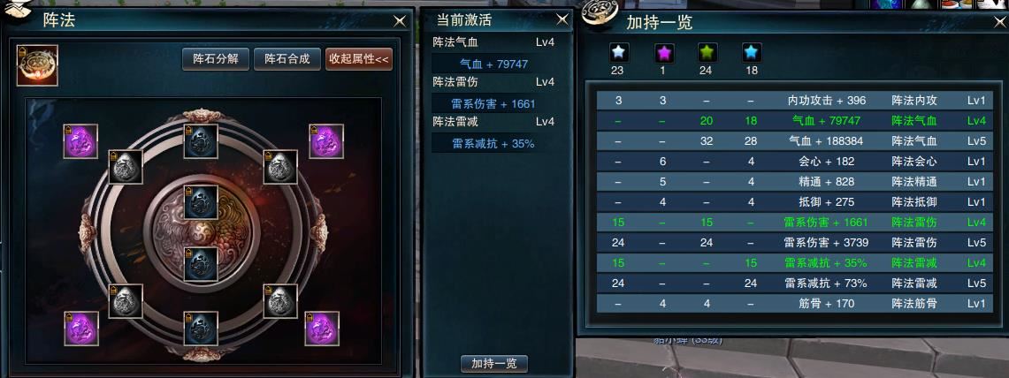Select the lower-right grey stone on the ring

[280, 301]
